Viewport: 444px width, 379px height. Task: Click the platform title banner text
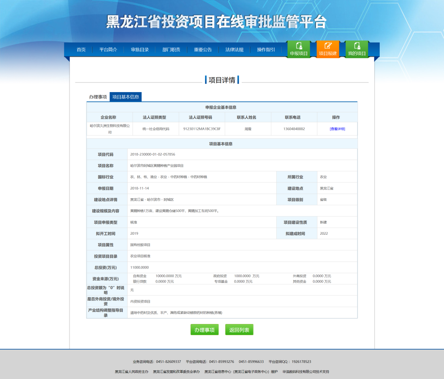(216, 22)
